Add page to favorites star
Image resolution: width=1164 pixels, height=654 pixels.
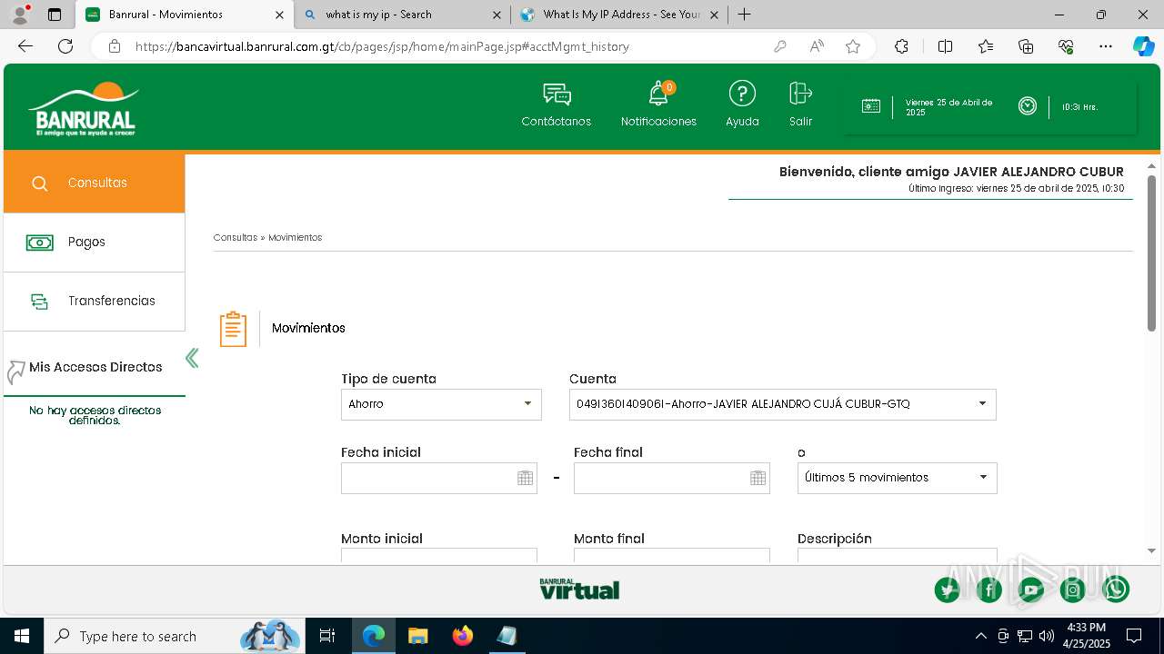pyautogui.click(x=853, y=46)
